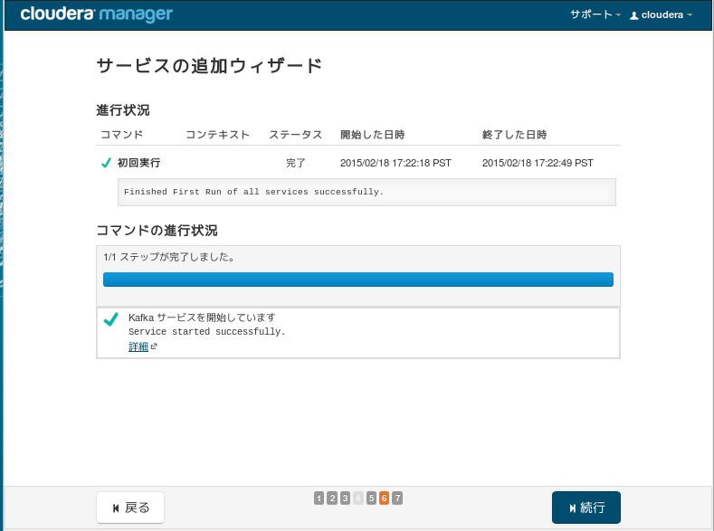Jump to wizard step 5

coord(372,498)
